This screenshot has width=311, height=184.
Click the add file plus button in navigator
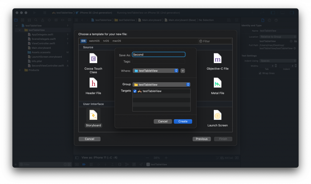[16, 164]
